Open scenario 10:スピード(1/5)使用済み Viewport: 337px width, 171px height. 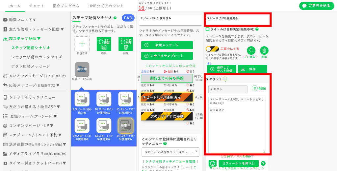[104, 99]
